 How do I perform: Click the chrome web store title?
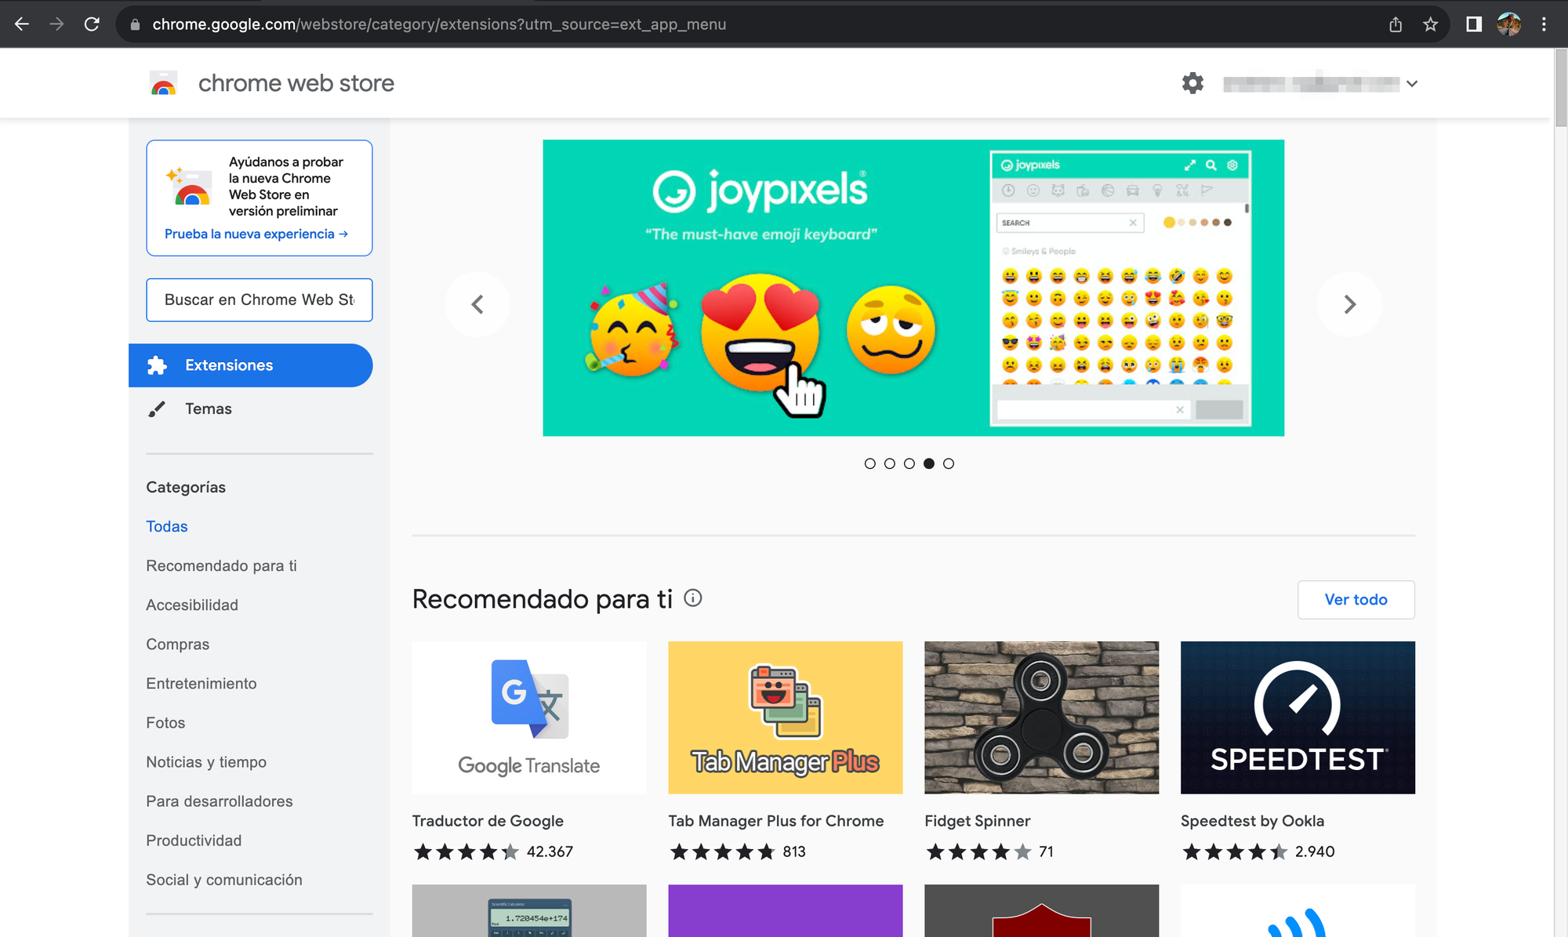(296, 83)
